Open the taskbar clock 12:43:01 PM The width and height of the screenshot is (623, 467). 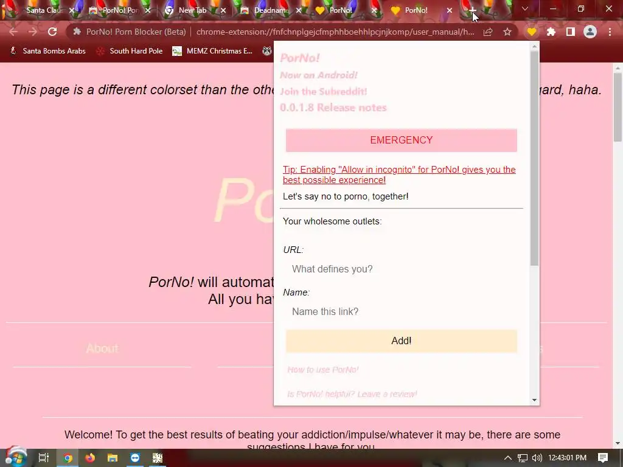coord(568,458)
